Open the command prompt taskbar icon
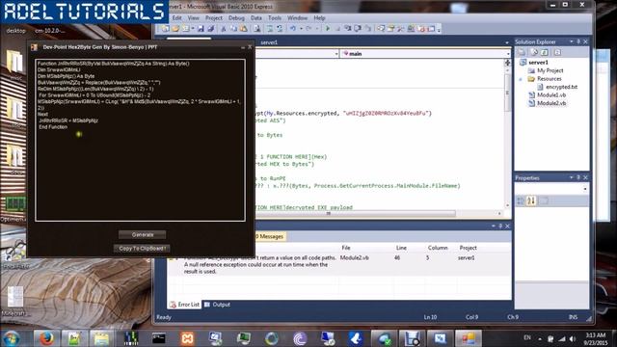 [159, 338]
